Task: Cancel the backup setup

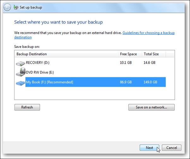Action: point(172,148)
